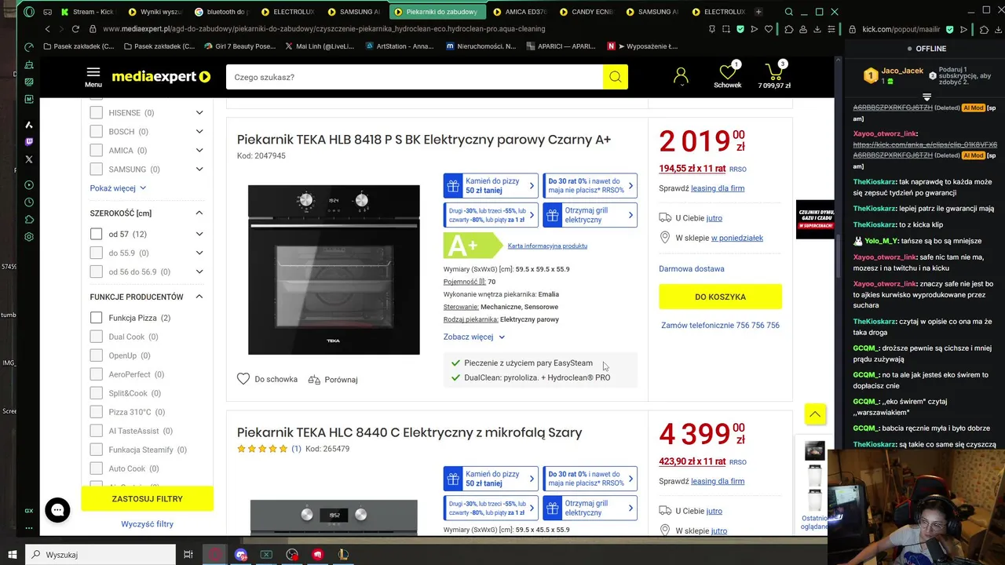
Task: Apply filters with ZASTOSUJ FILTRY
Action: click(147, 498)
